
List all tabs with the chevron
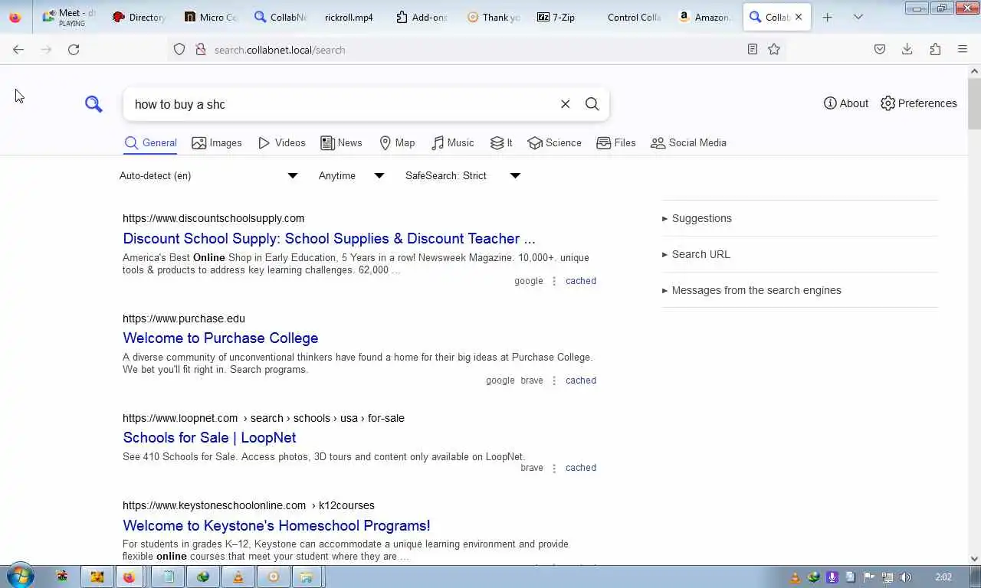(858, 17)
